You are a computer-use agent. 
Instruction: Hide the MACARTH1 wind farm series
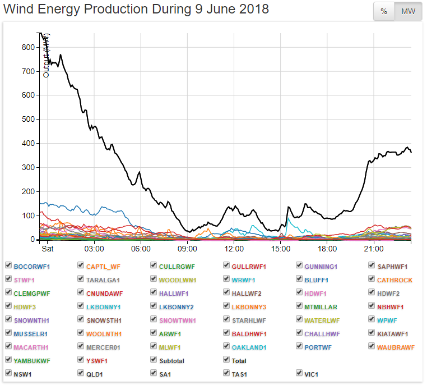(8, 347)
